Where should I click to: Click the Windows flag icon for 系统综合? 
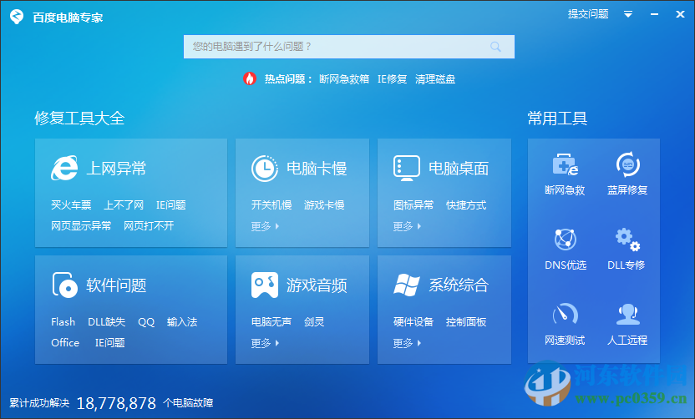(x=407, y=285)
